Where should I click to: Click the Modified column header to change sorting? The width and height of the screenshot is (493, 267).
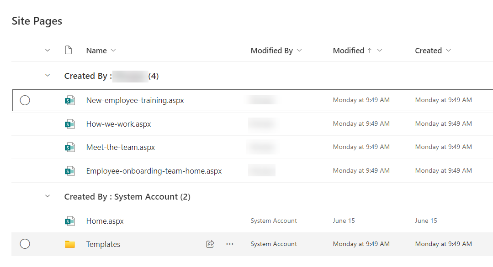(x=349, y=51)
